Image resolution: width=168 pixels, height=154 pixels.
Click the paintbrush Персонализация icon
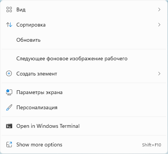9,107
